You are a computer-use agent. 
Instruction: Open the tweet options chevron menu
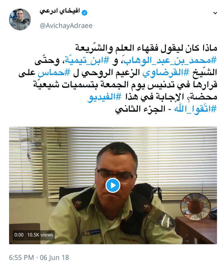point(215,13)
